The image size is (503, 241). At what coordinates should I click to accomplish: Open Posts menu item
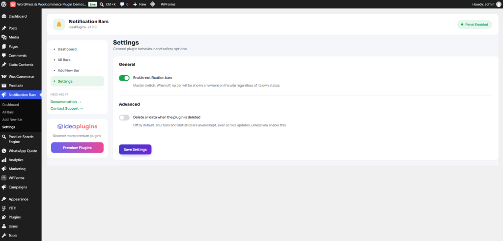[21, 28]
